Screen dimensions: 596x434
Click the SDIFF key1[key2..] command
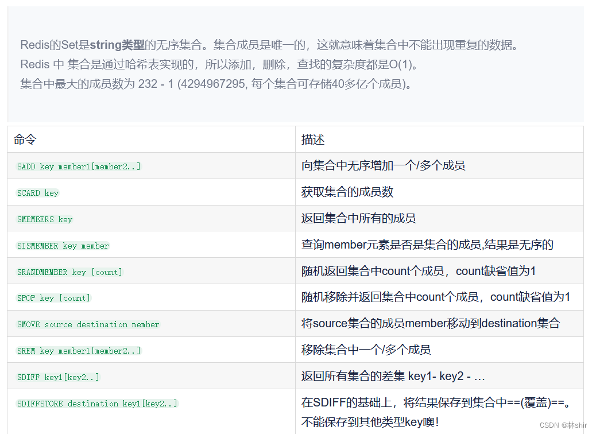[58, 377]
